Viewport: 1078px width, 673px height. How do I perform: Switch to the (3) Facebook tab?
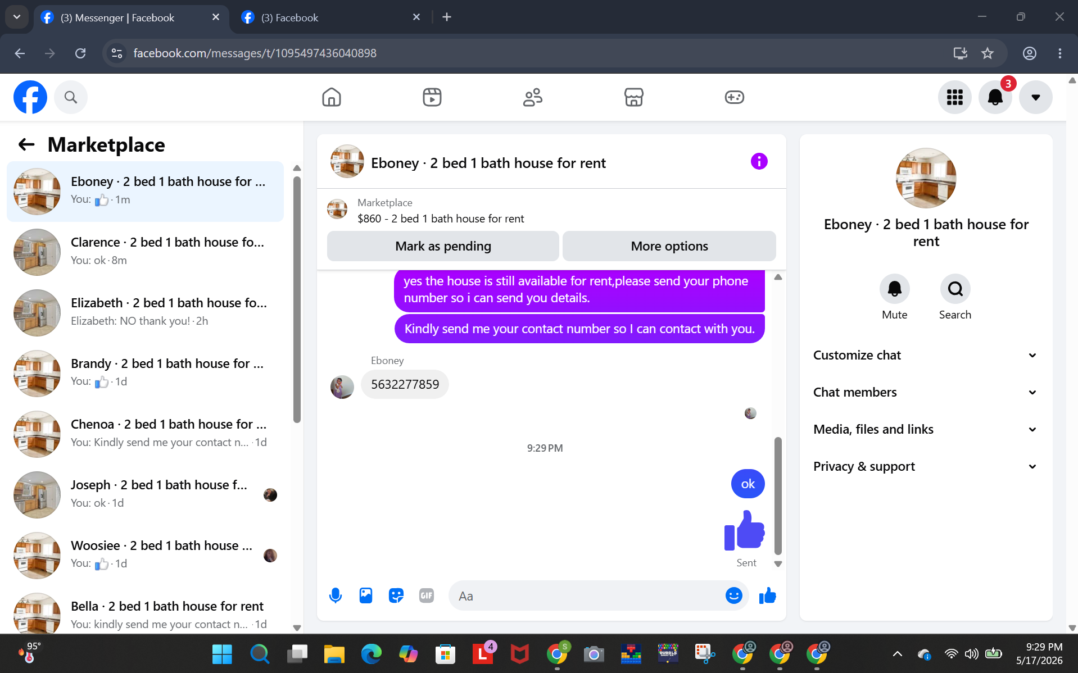point(332,17)
